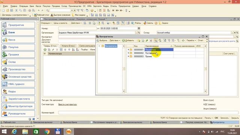Open the Банк section in sidebar
The width and height of the screenshot is (240, 135).
18,32
